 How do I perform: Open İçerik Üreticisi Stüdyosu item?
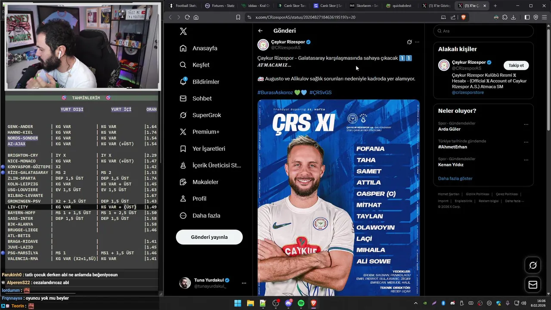tap(210, 165)
